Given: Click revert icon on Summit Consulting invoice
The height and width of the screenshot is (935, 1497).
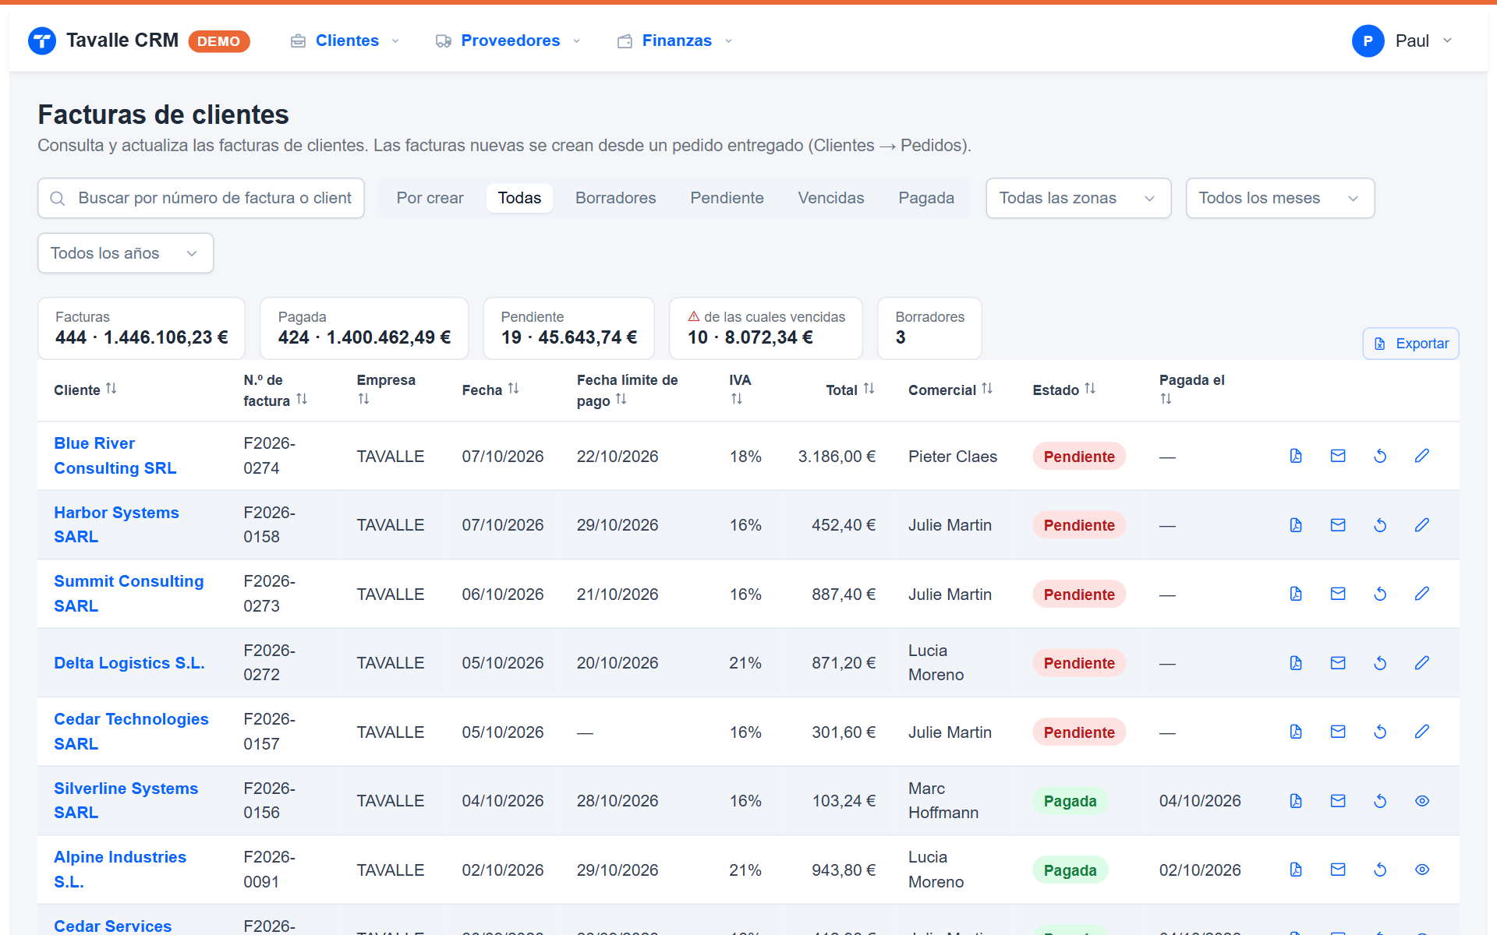Looking at the screenshot, I should click(1380, 594).
